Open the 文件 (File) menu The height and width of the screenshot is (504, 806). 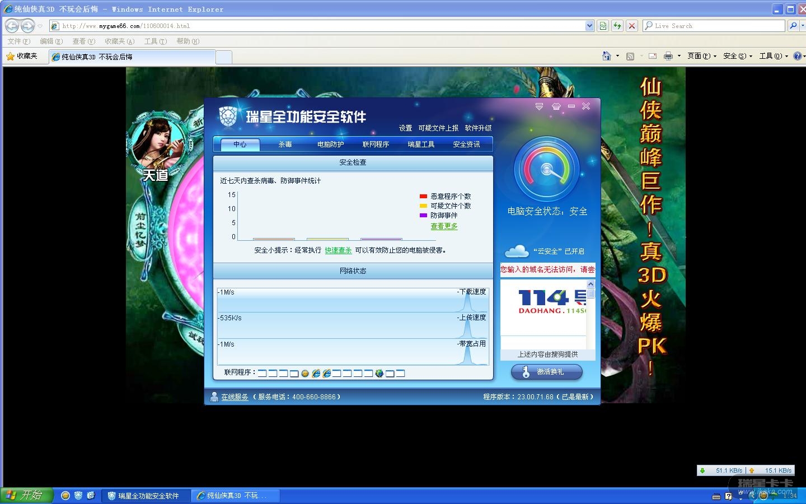(19, 41)
